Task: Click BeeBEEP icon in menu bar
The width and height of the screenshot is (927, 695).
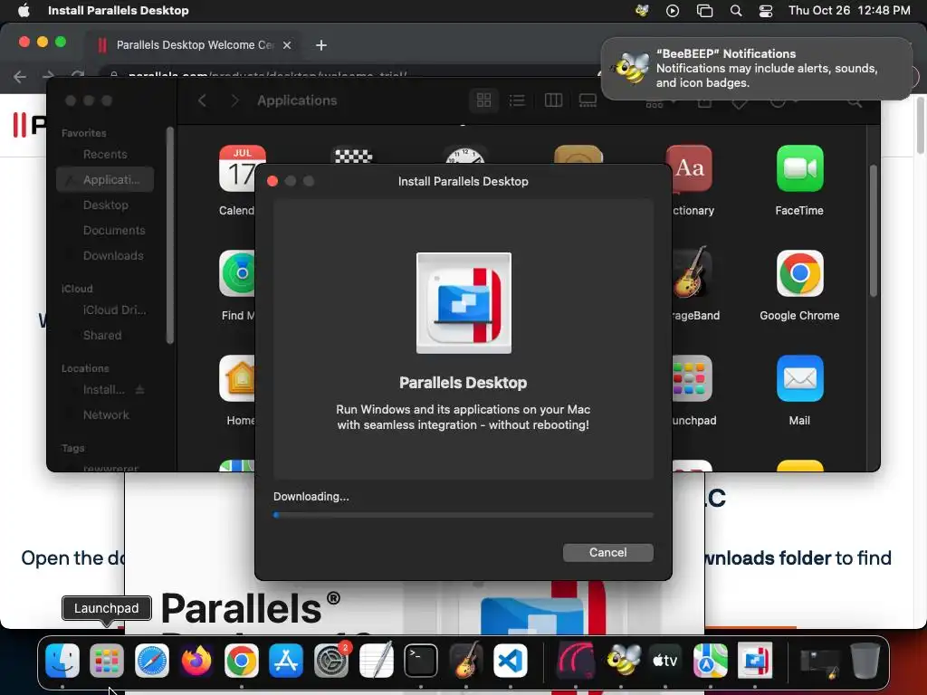Action: [x=642, y=11]
